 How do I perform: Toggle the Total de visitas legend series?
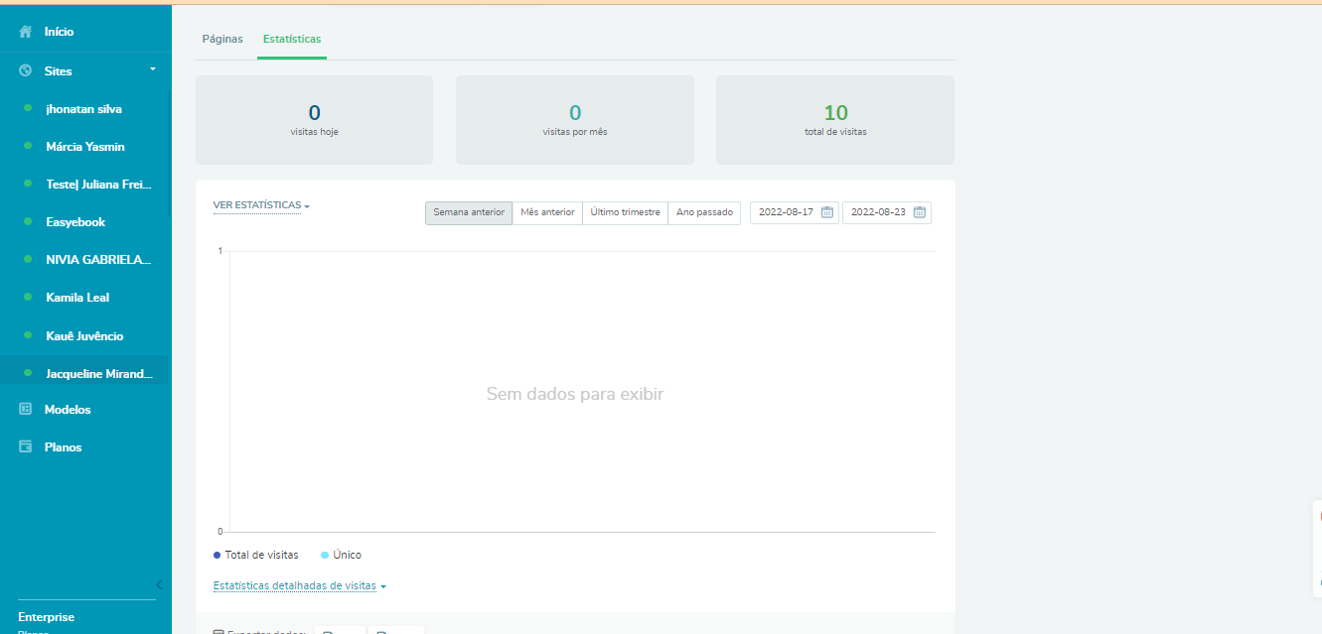(256, 555)
